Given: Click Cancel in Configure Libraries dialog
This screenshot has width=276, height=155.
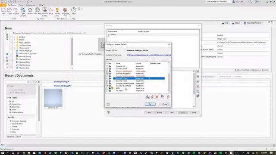Looking at the screenshot, I should pyautogui.click(x=165, y=104).
